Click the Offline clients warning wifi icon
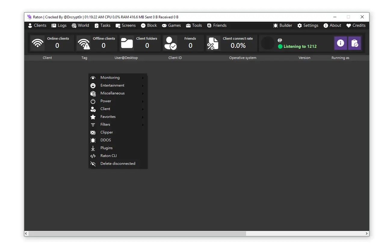 coord(84,43)
